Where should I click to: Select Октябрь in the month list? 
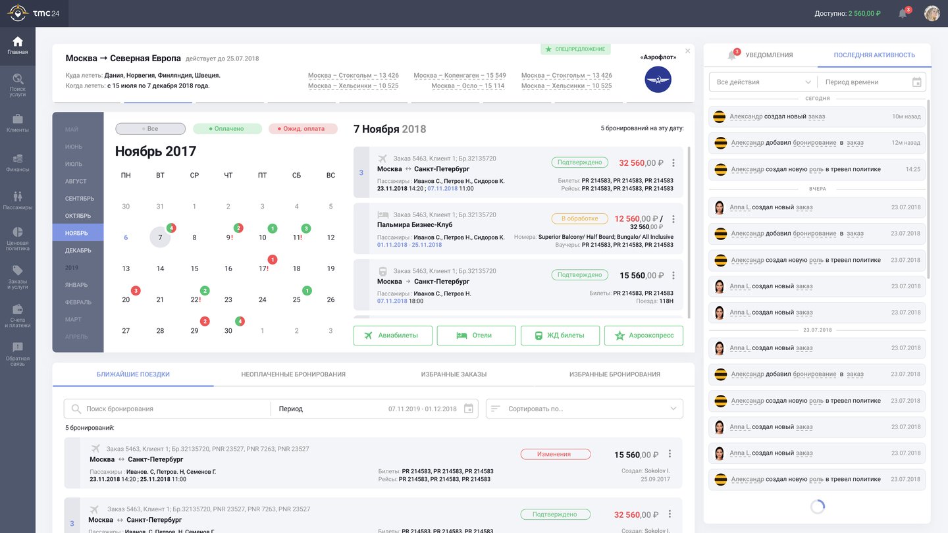[78, 216]
